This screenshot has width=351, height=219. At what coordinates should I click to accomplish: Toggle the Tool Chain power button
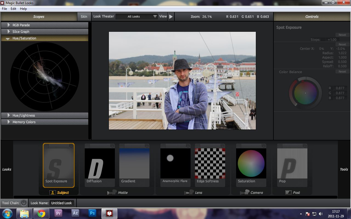(x=24, y=203)
